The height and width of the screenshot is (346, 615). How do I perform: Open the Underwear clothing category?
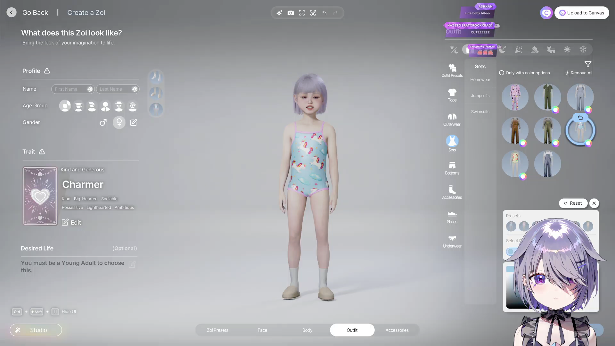pos(452,241)
